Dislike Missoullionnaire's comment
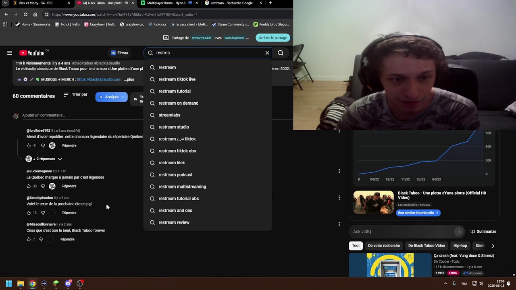The image size is (516, 290). tap(41, 239)
